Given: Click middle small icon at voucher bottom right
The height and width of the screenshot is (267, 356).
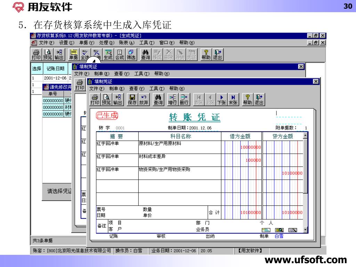Looking at the screenshot, I should 279,230.
